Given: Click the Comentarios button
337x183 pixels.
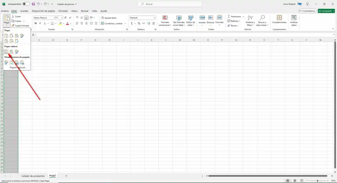Looking at the screenshot, I should 307,11.
